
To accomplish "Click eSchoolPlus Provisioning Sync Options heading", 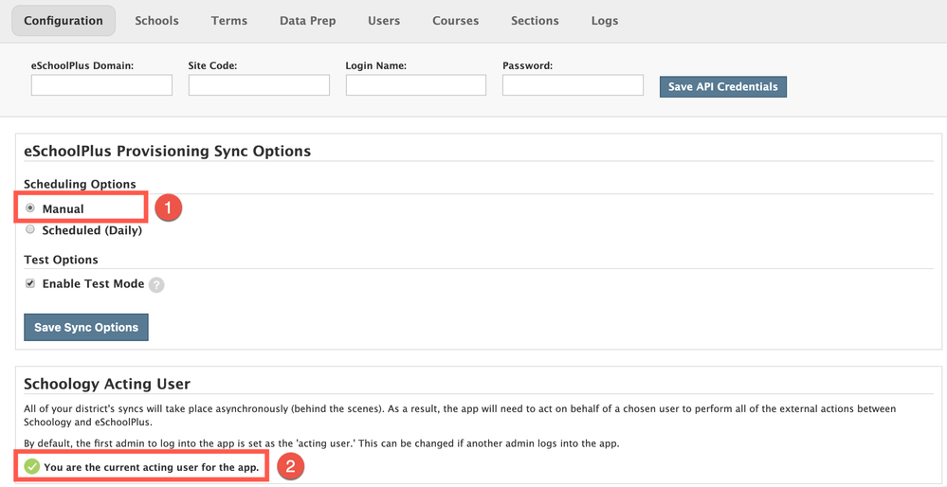I will (x=167, y=151).
